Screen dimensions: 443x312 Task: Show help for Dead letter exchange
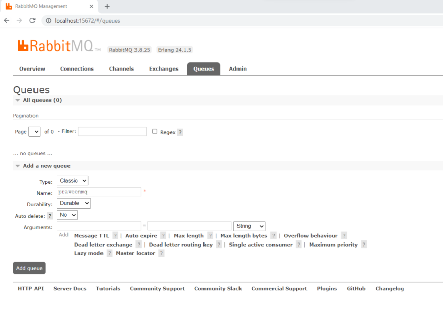(x=139, y=245)
